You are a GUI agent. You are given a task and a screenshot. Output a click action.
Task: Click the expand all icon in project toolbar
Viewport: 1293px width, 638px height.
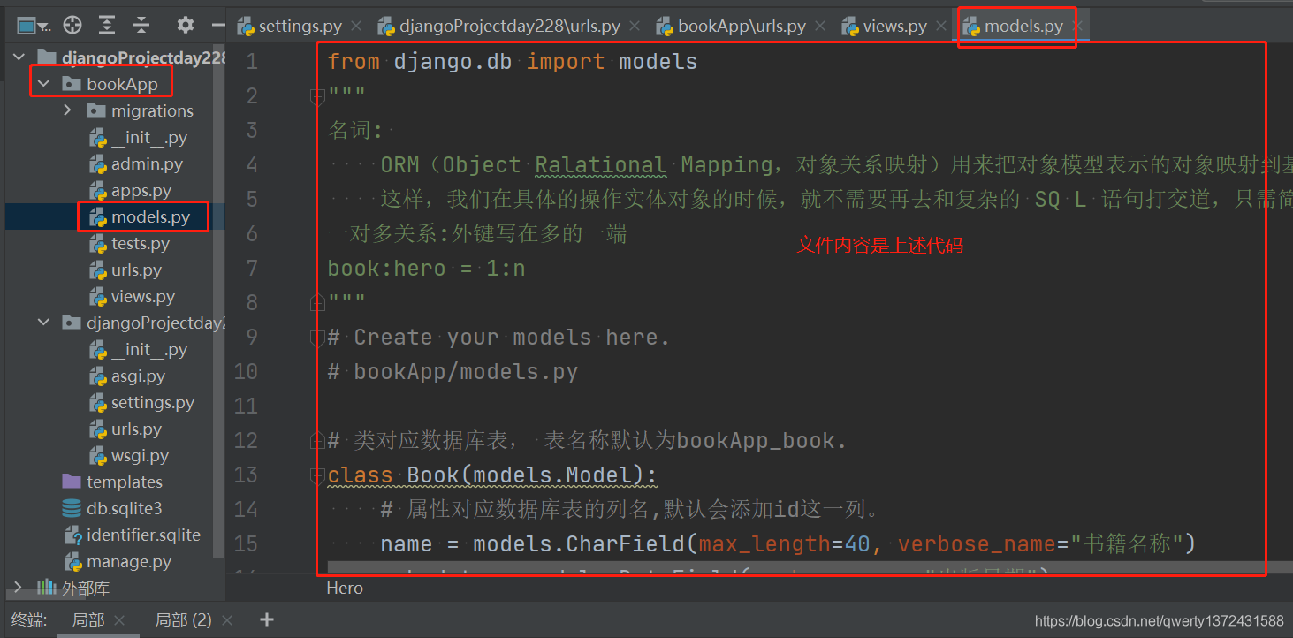coord(107,26)
